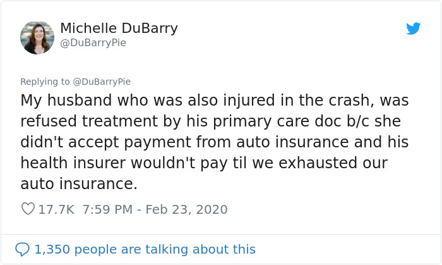Image resolution: width=442 pixels, height=265 pixels.
Task: Click the Feb 23, 2020 date
Action: pyautogui.click(x=186, y=209)
